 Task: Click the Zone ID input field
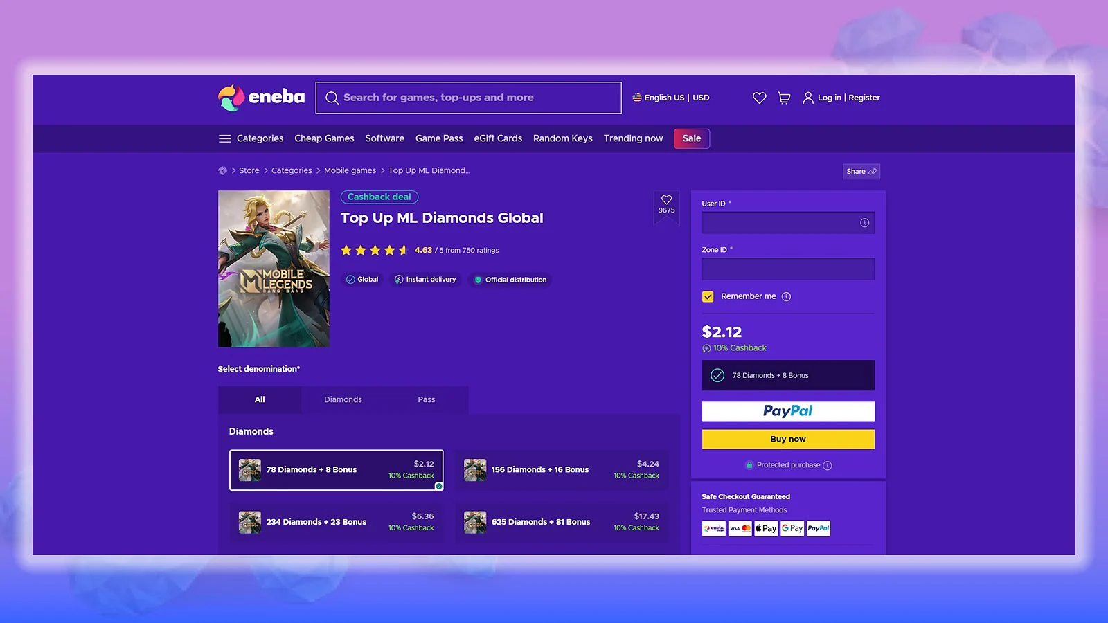click(x=788, y=269)
